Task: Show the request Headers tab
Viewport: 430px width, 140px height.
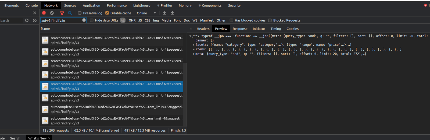Action: pos(203,29)
